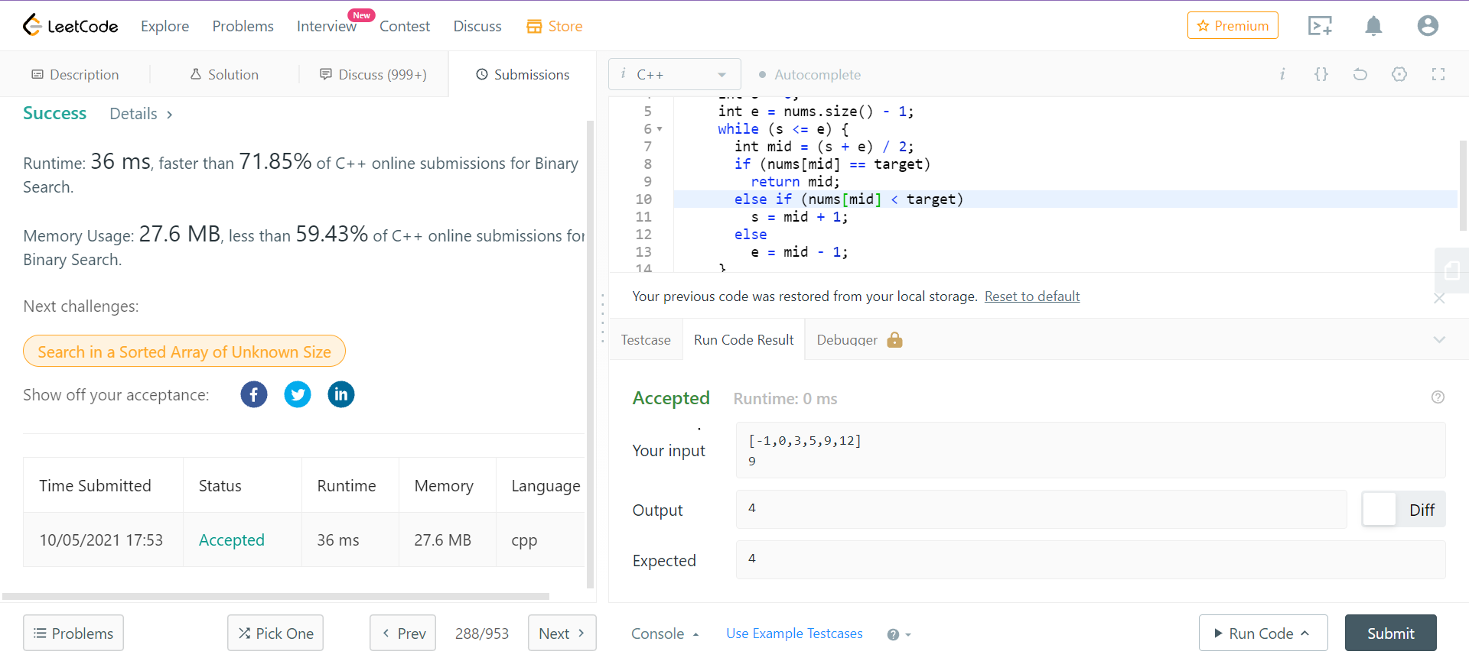This screenshot has height=661, width=1469.
Task: Open the Debugger tab
Action: point(847,340)
